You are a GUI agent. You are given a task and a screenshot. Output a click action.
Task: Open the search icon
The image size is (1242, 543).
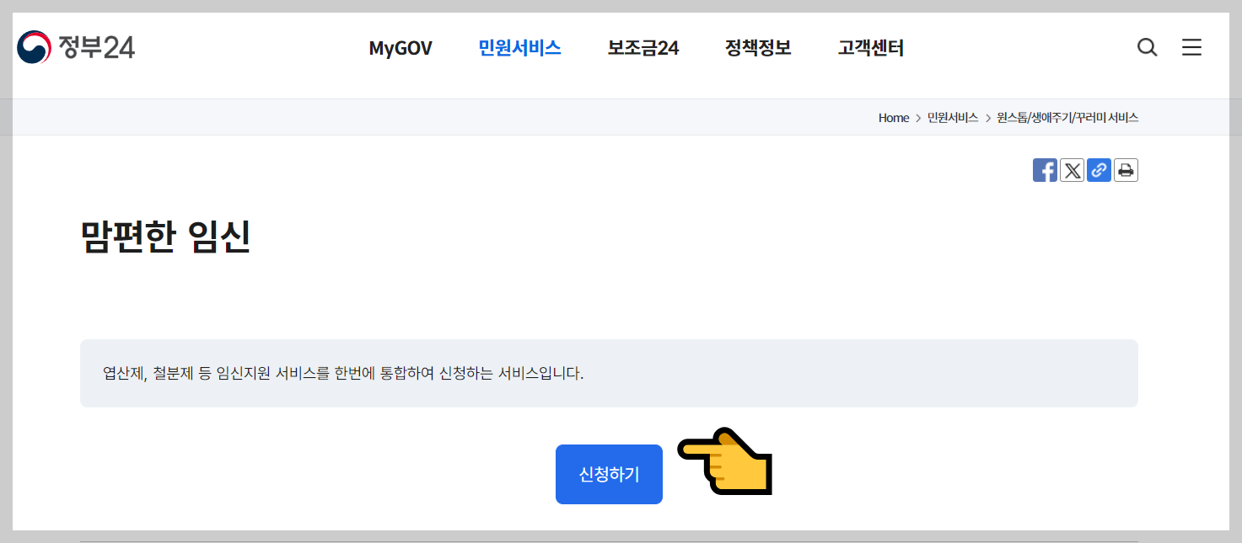(1147, 47)
